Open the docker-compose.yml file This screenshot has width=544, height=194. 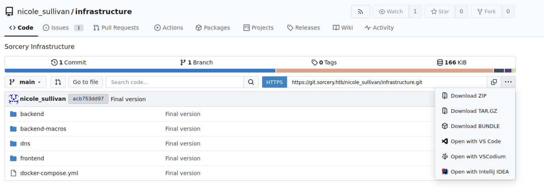pos(49,173)
